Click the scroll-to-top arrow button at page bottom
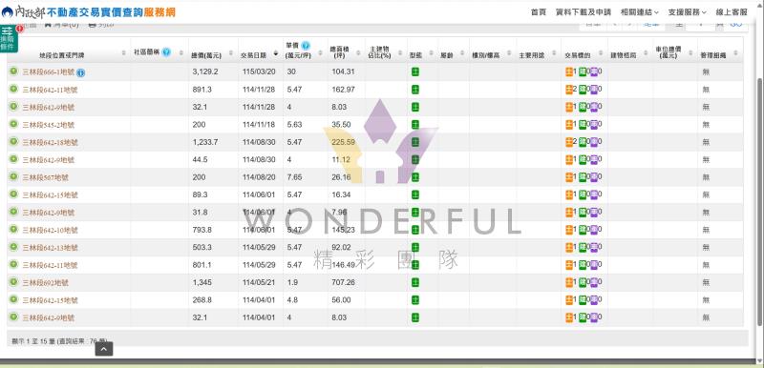764x368 pixels. point(104,349)
